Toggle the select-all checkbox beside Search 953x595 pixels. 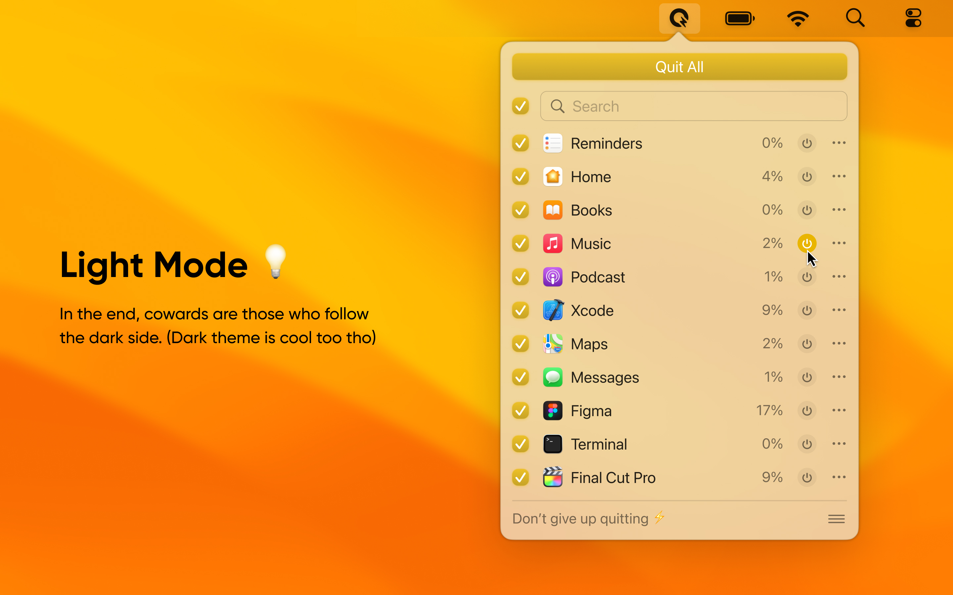tap(521, 106)
